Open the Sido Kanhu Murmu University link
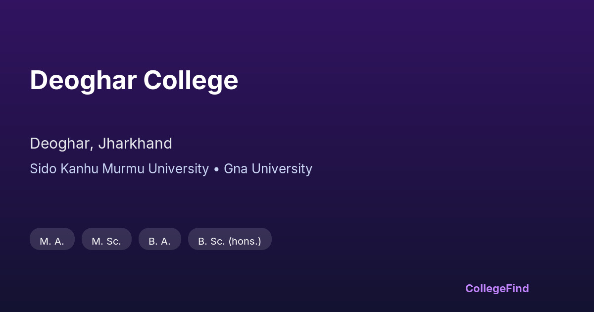 click(x=119, y=169)
